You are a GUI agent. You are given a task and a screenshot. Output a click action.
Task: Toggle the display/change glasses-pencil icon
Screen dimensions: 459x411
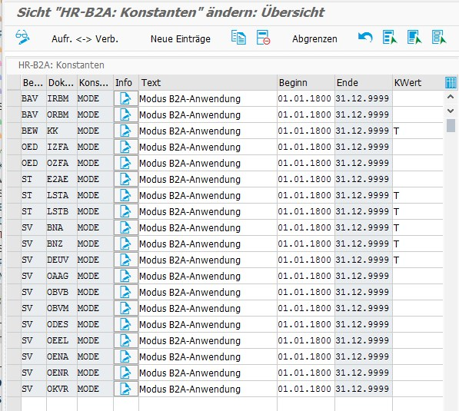tap(22, 38)
